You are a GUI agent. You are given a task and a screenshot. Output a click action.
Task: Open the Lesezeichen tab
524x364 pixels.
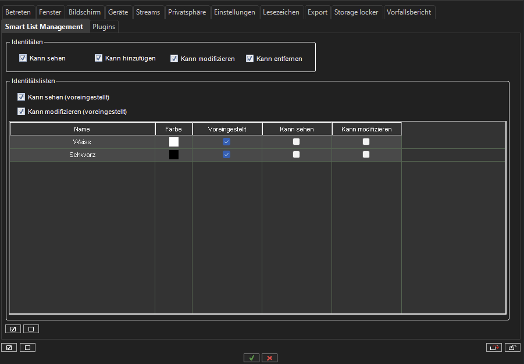281,12
